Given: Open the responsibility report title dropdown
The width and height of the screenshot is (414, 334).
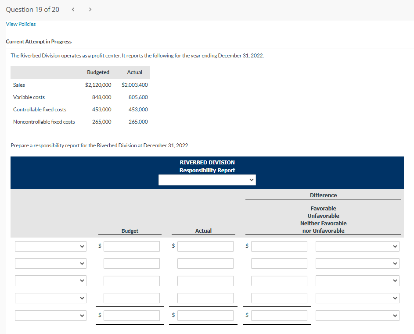Looking at the screenshot, I should tap(207, 180).
